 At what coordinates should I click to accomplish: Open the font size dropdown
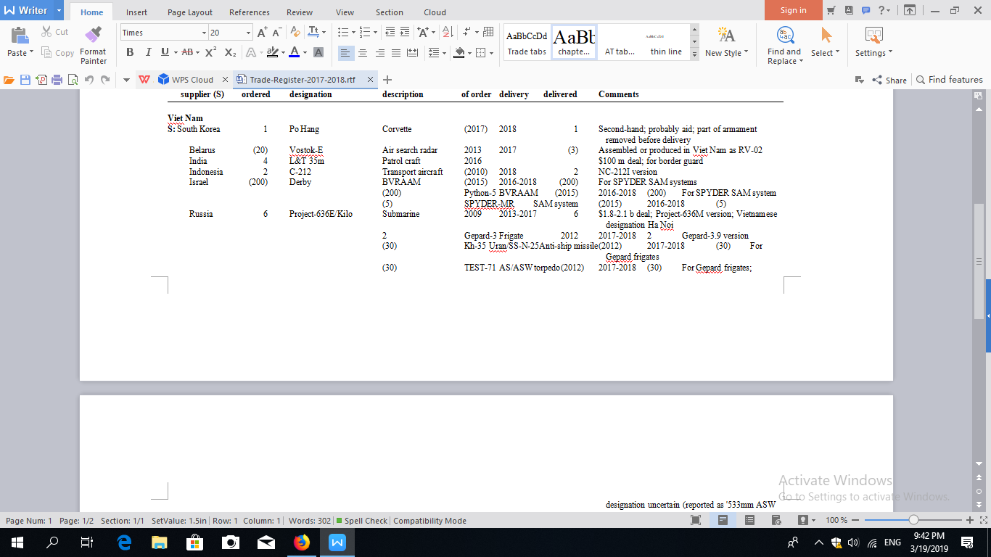pos(248,33)
